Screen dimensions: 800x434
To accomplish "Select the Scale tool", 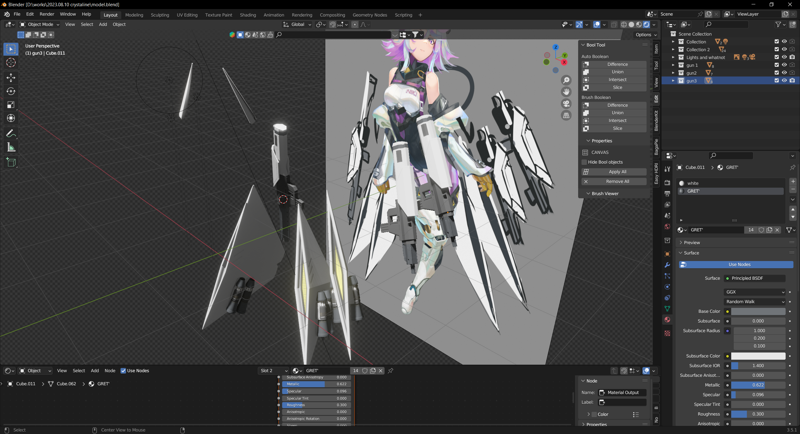I will [11, 105].
